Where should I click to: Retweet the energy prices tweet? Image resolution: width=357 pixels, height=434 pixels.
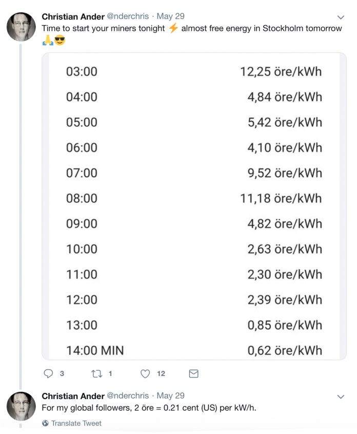97,374
